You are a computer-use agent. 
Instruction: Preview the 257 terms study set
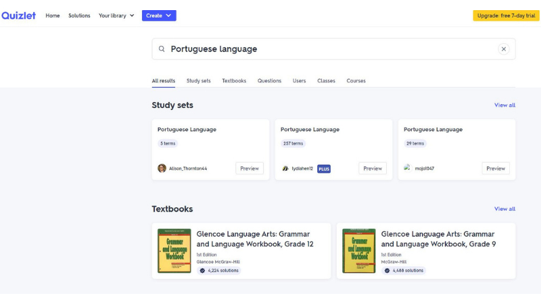click(373, 168)
